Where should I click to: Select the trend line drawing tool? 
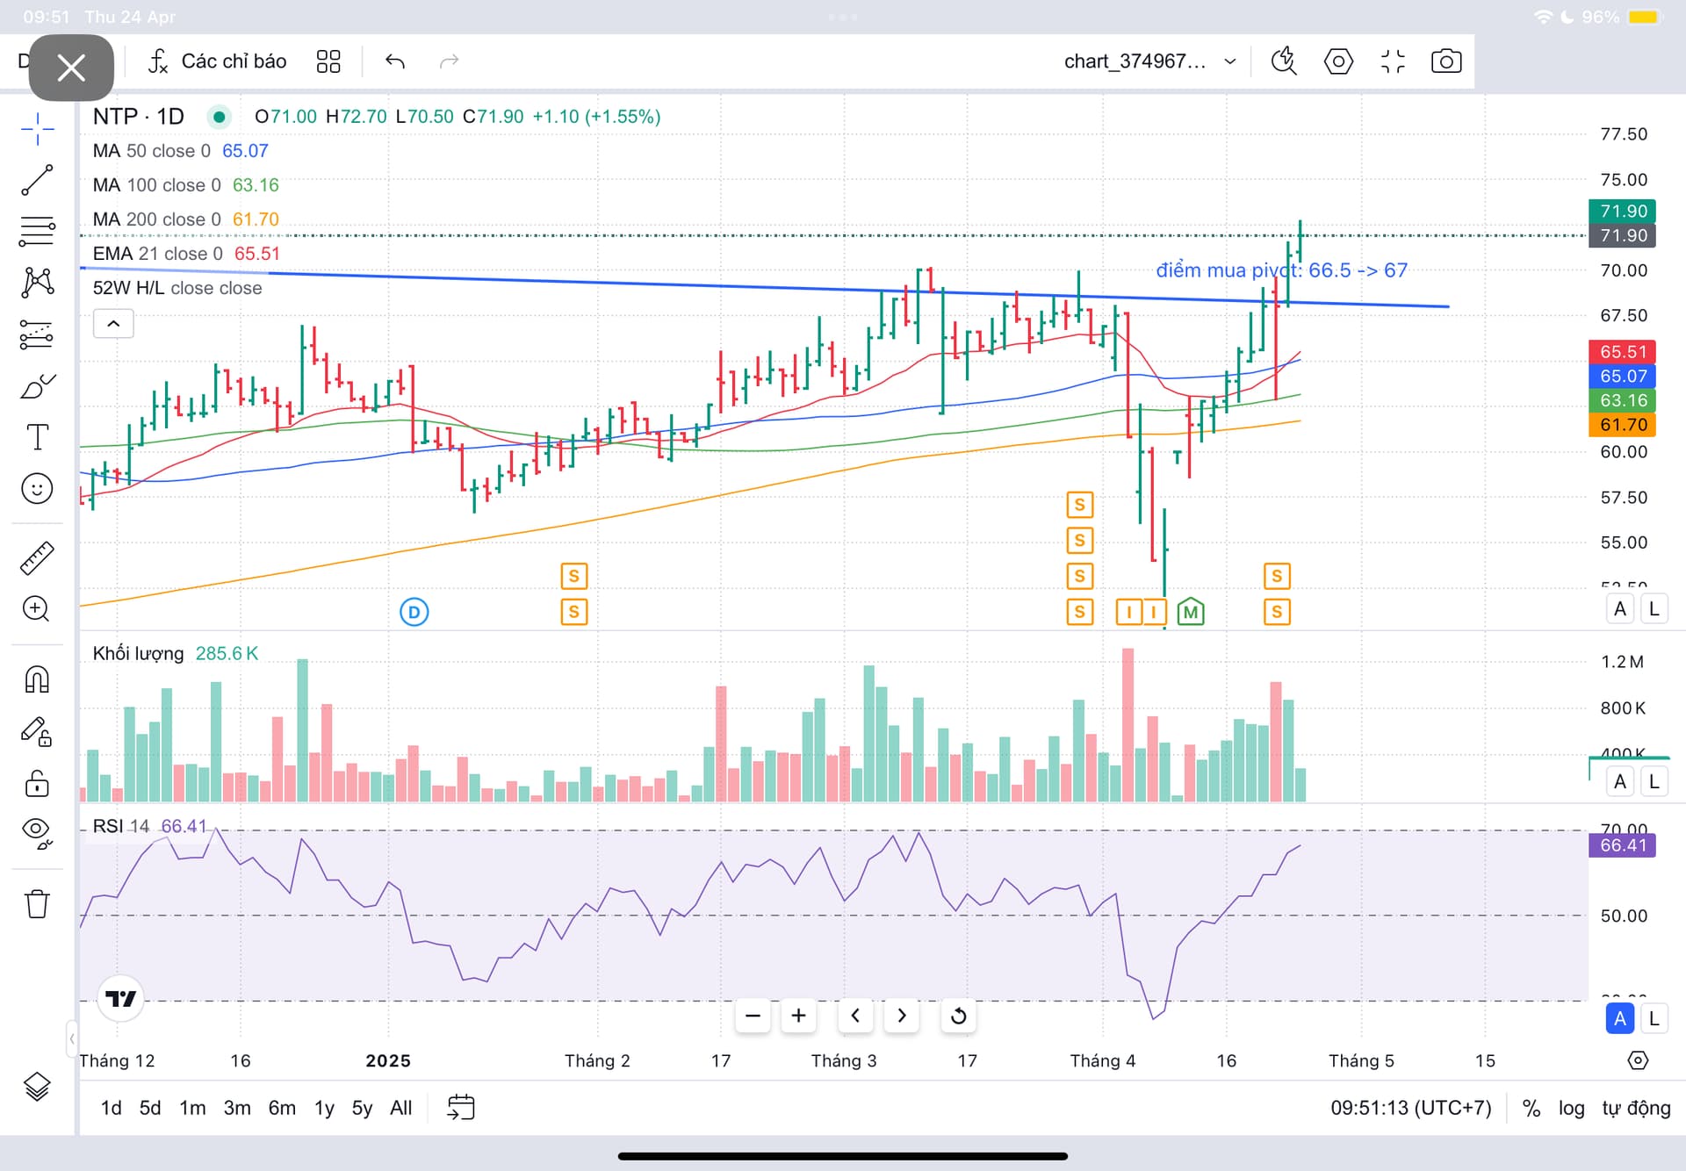(37, 180)
